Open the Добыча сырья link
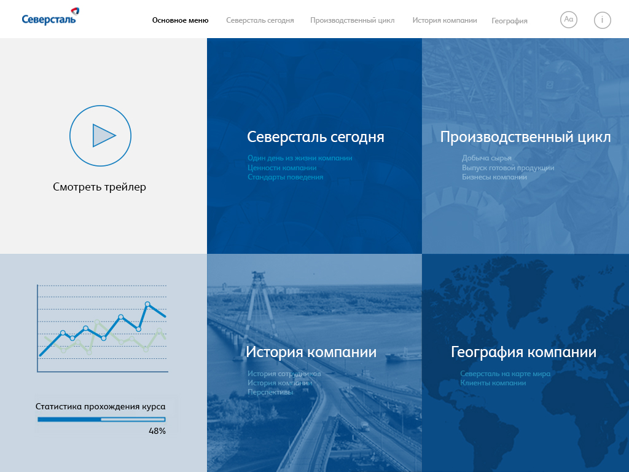The width and height of the screenshot is (629, 472). 486,158
